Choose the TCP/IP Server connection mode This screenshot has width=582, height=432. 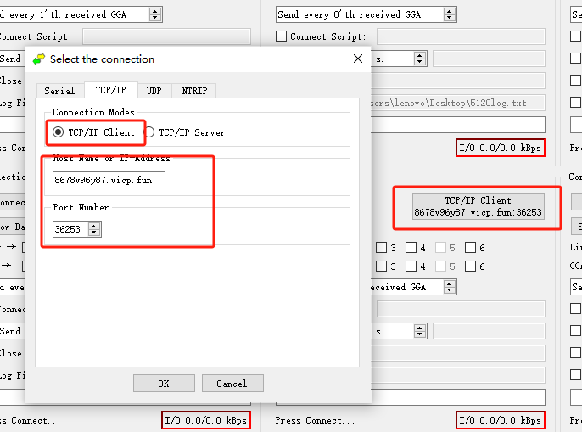point(150,132)
